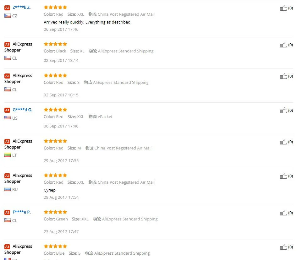The width and height of the screenshot is (303, 260).
Task: Click thumbs-up on the 02 Sep 18:14 review
Action: 284,45
